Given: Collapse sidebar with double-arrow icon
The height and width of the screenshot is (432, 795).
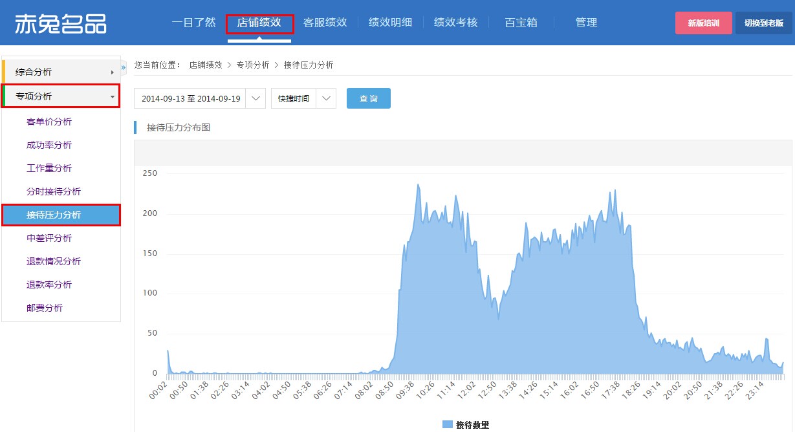Looking at the screenshot, I should tap(124, 67).
